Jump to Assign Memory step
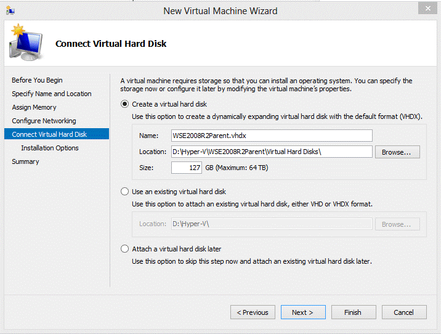 [x=34, y=107]
